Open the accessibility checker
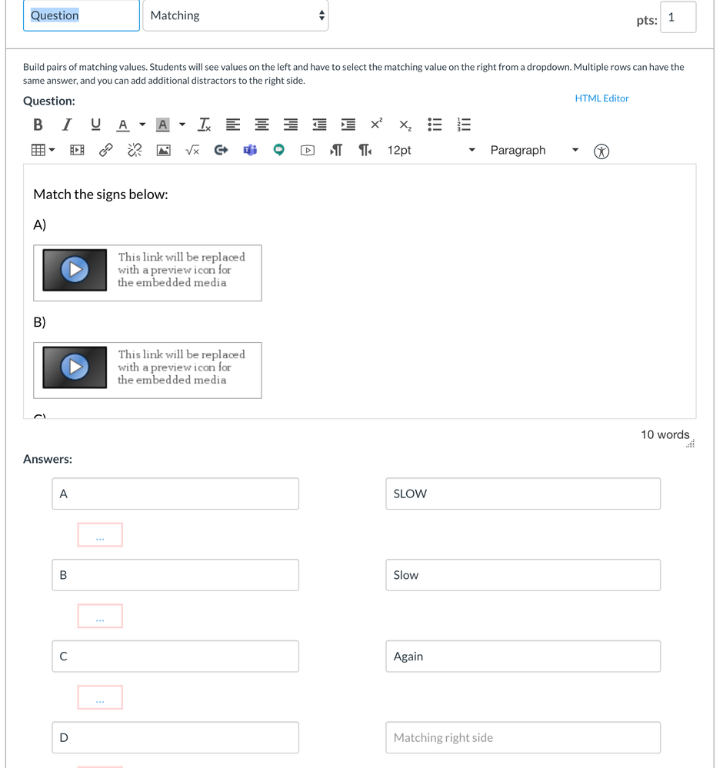Image resolution: width=723 pixels, height=768 pixels. click(x=601, y=151)
